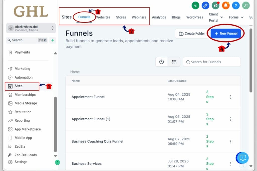
Task: Open the Funnels tab
Action: [x=84, y=17]
